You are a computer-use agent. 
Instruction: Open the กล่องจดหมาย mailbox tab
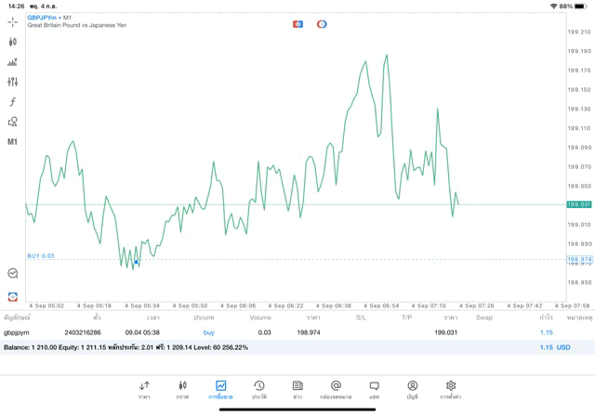(x=336, y=389)
